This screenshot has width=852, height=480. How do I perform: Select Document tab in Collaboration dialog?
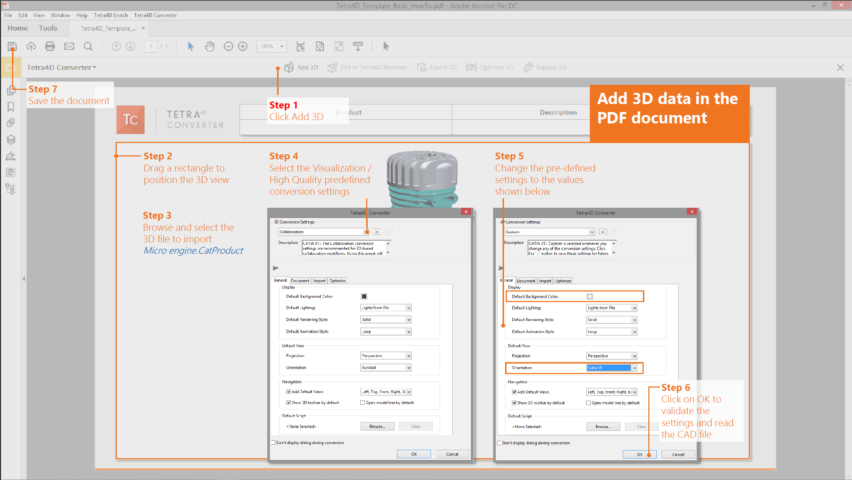300,281
